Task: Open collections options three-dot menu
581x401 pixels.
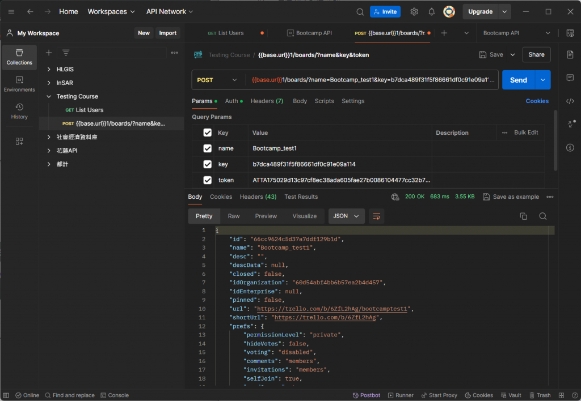Action: click(175, 53)
